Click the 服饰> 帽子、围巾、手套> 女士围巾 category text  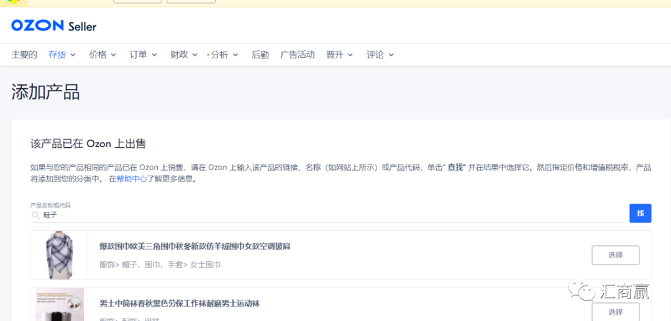160,264
